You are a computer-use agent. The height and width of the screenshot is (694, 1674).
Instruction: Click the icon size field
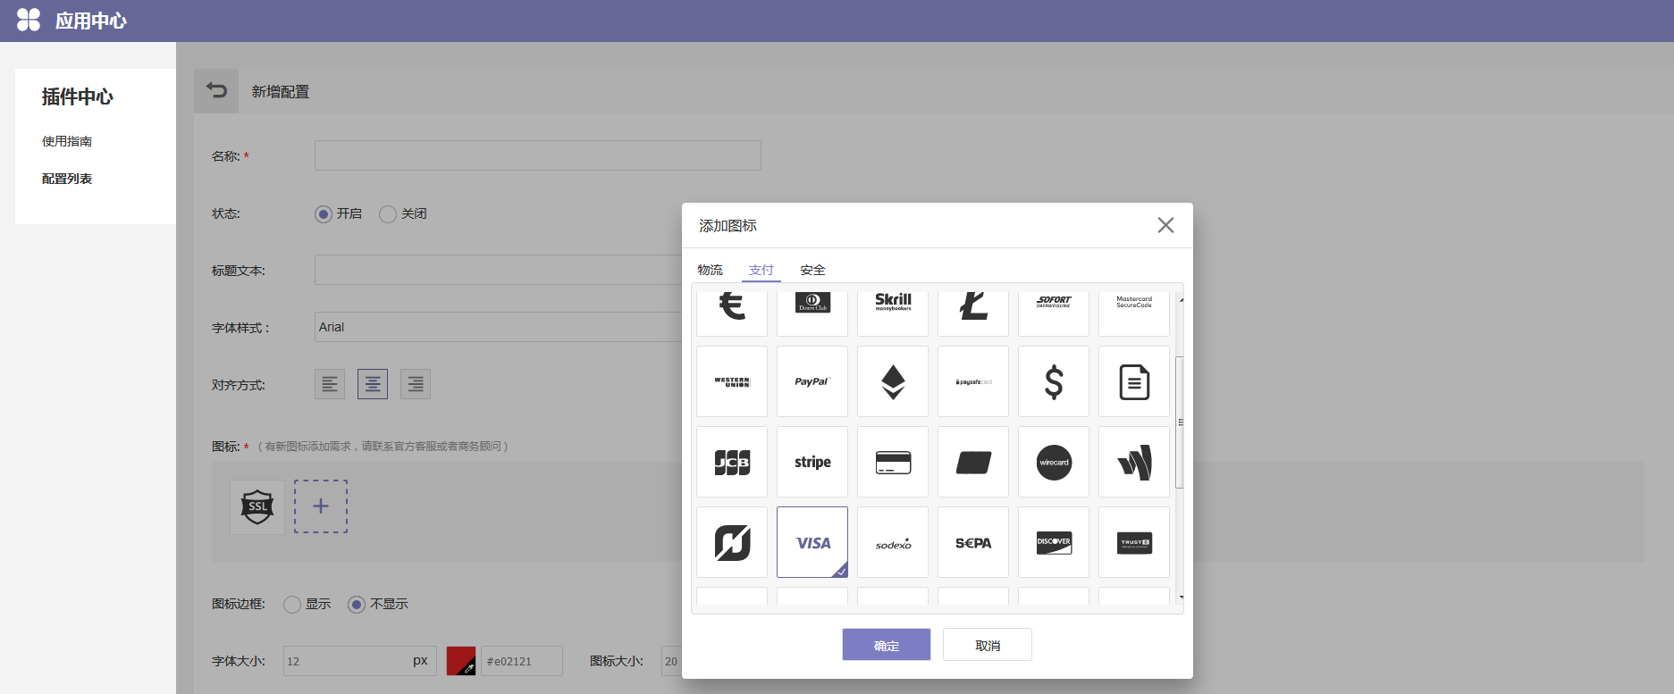[x=671, y=661]
